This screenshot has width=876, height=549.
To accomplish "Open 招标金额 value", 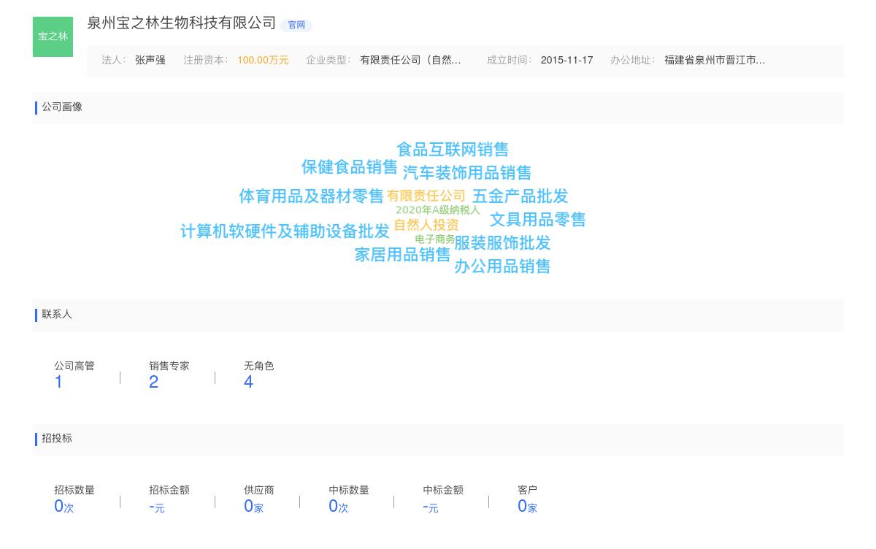I will pos(157,507).
